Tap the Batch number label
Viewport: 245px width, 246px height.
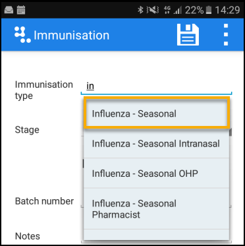coord(44,201)
